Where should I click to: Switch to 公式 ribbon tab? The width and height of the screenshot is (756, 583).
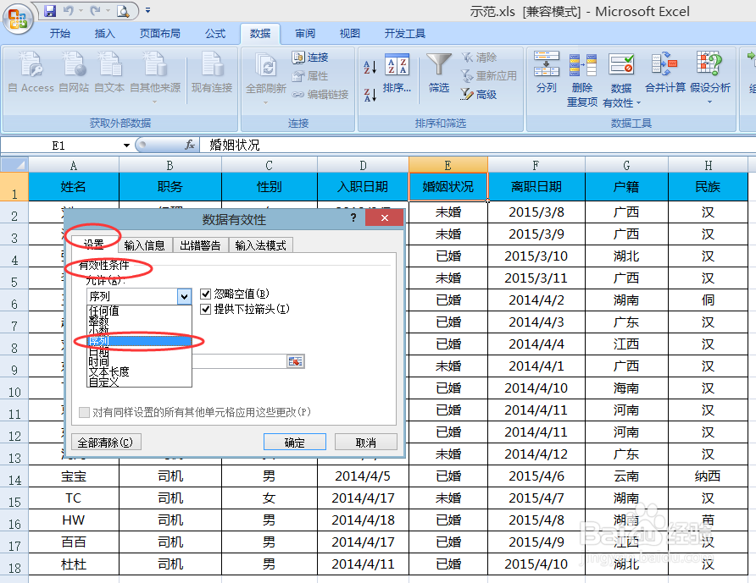215,33
